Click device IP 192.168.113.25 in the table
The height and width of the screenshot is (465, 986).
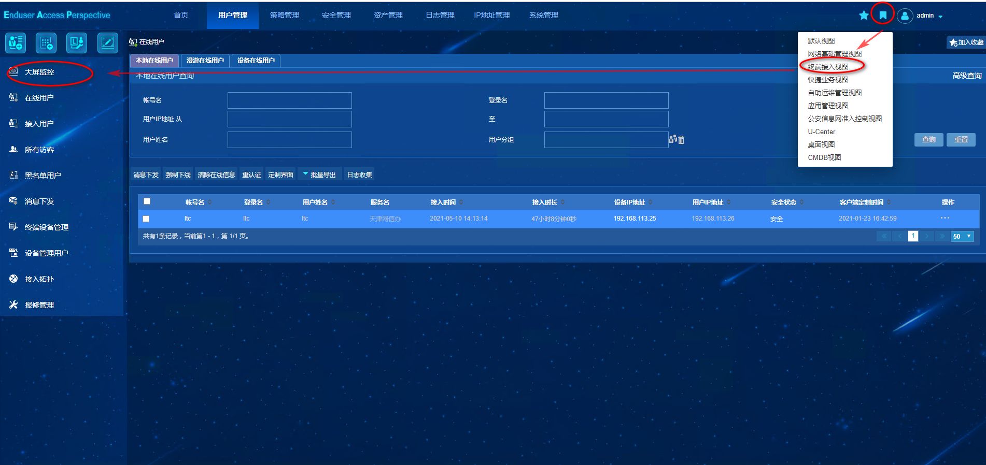click(635, 219)
